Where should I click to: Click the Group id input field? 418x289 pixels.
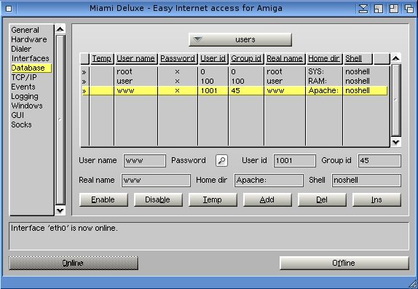tap(379, 160)
